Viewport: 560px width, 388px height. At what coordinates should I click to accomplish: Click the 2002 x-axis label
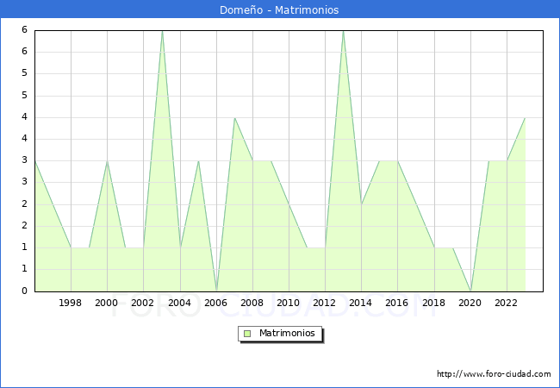click(x=143, y=303)
